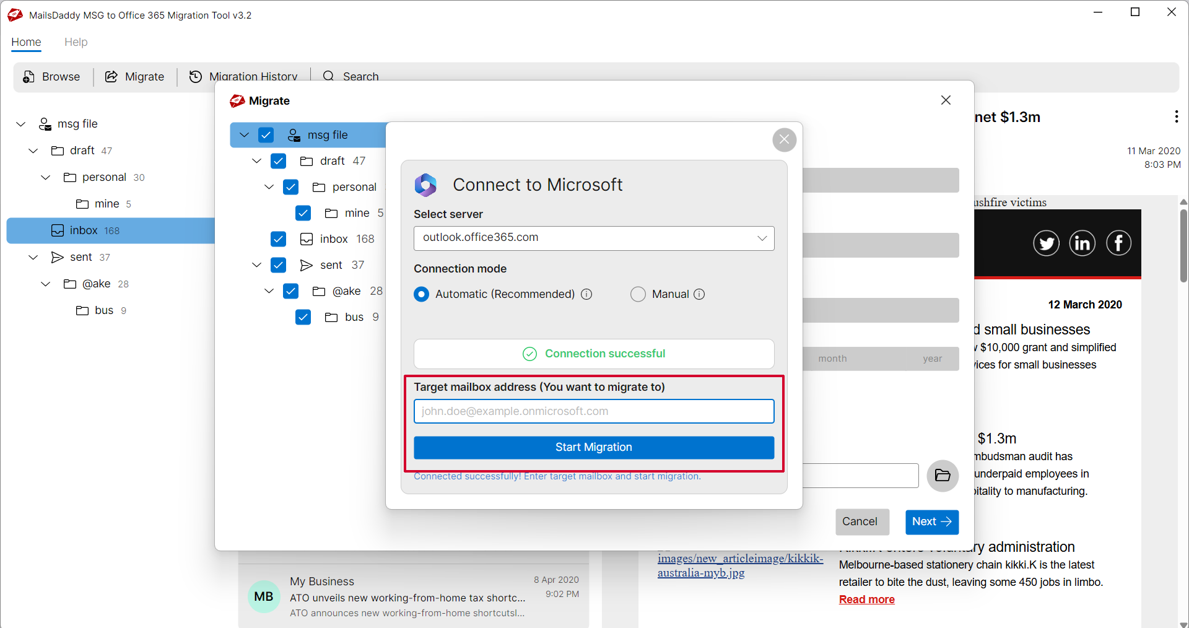Uncheck the draft folder checkbox
This screenshot has height=628, width=1189.
pyautogui.click(x=279, y=161)
